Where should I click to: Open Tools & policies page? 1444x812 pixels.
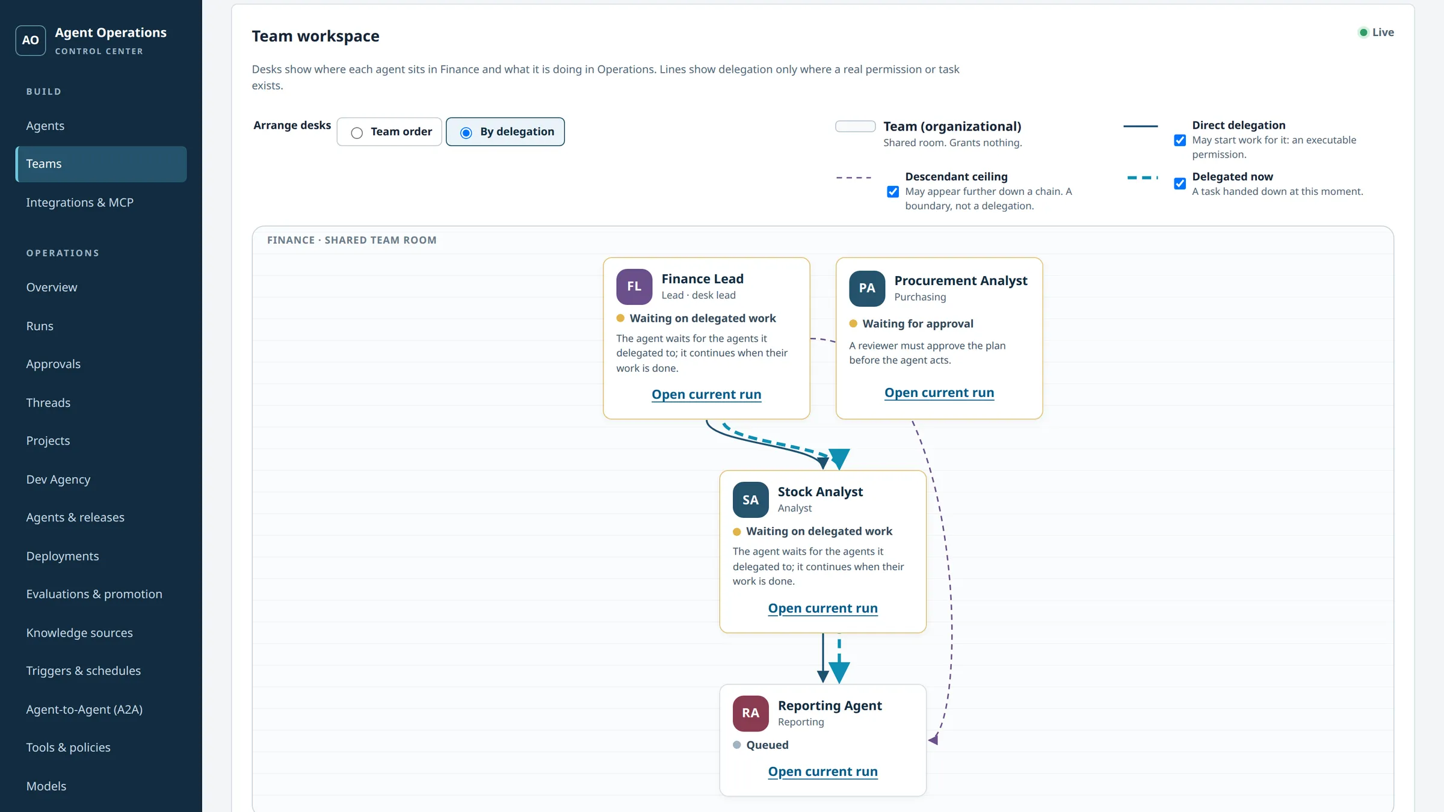[101, 748]
